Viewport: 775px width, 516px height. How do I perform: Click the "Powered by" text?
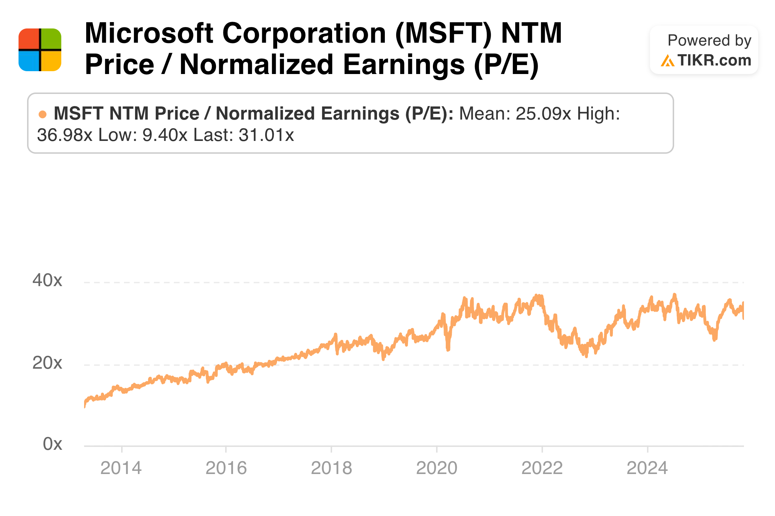click(x=709, y=41)
